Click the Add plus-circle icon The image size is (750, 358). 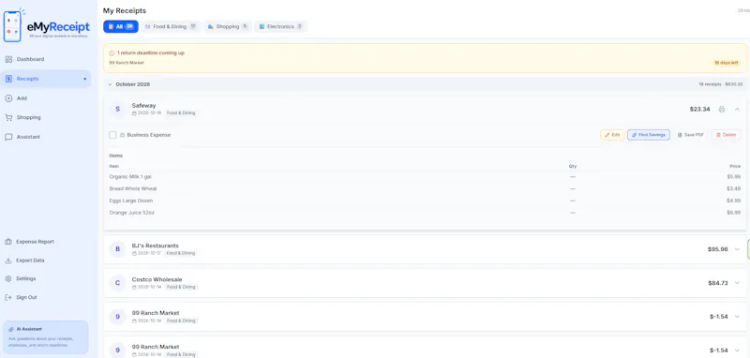click(8, 98)
